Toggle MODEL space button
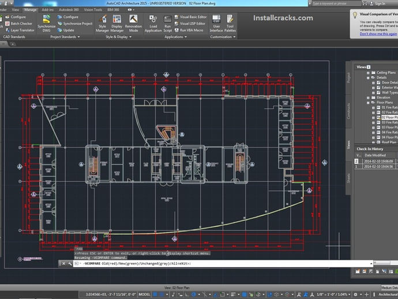This screenshot has height=299, width=398. [144, 294]
